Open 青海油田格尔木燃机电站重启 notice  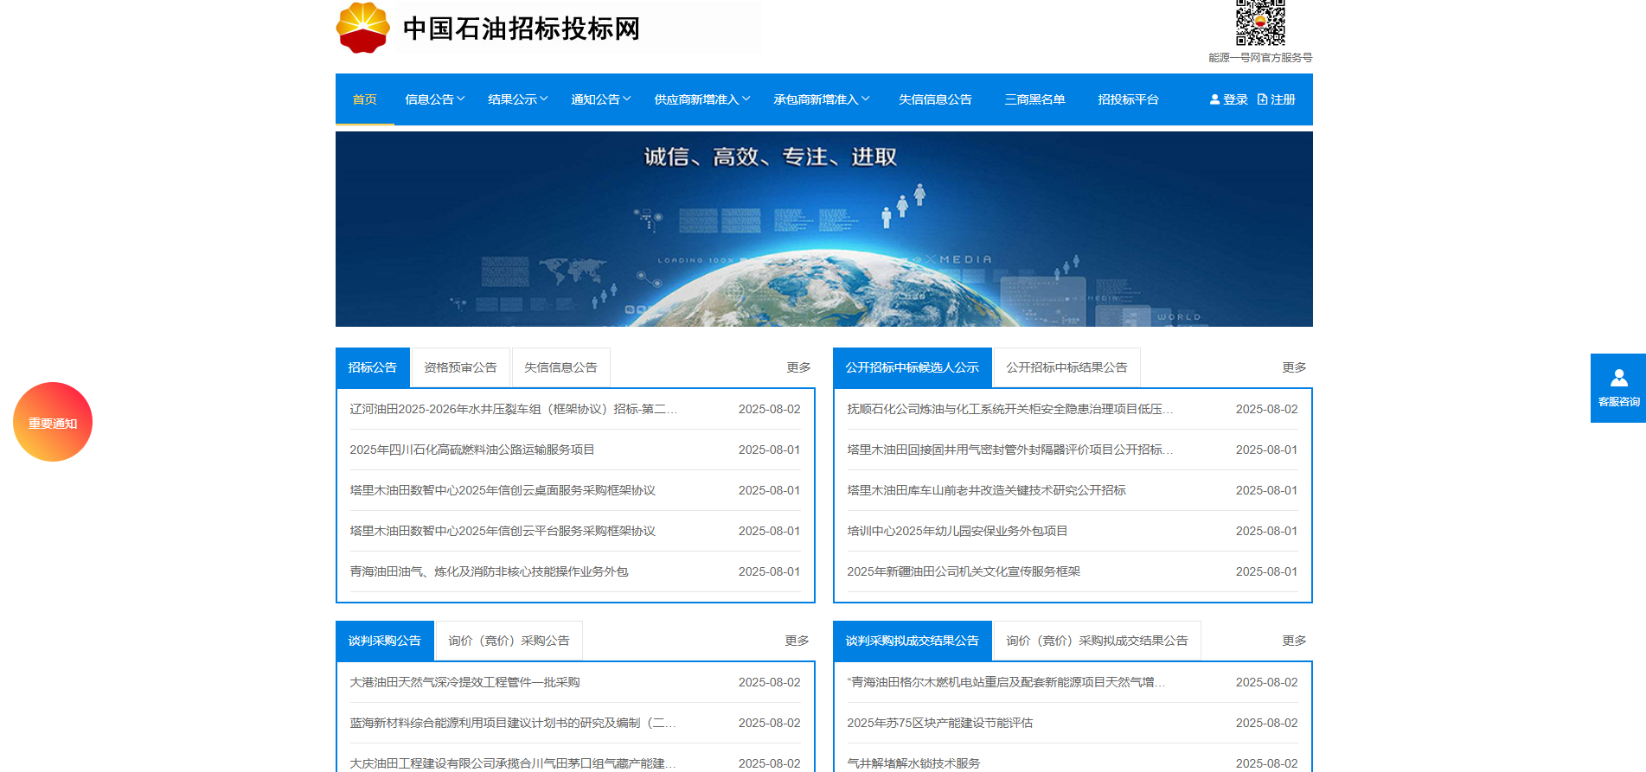point(1006,682)
